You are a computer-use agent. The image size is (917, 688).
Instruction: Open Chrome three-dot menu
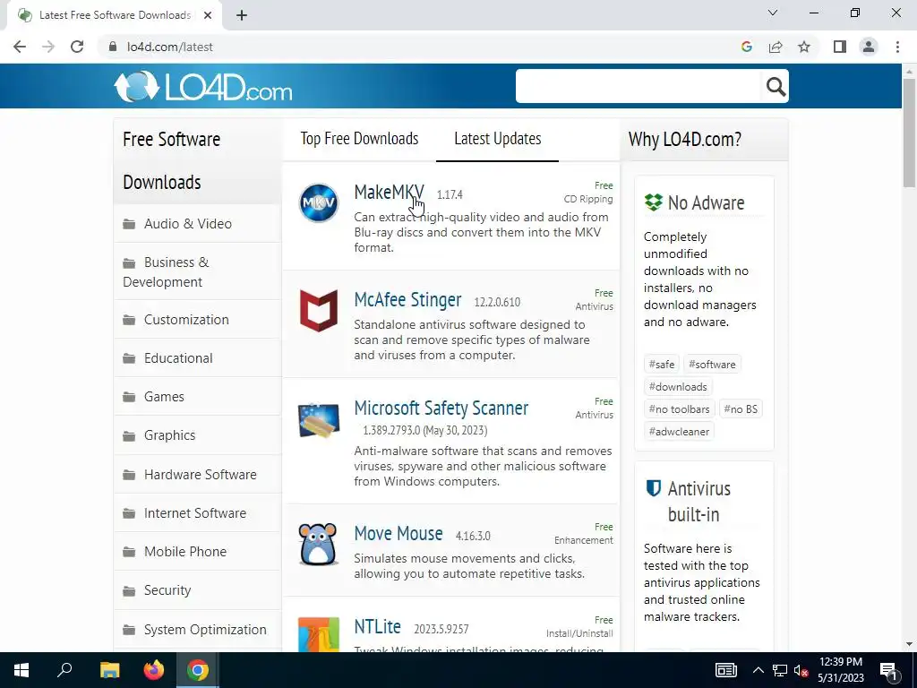click(x=897, y=47)
